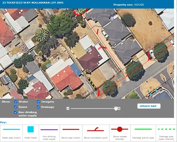Click the Non-drinking water supply legend line
177x142 pixels.
point(49,129)
